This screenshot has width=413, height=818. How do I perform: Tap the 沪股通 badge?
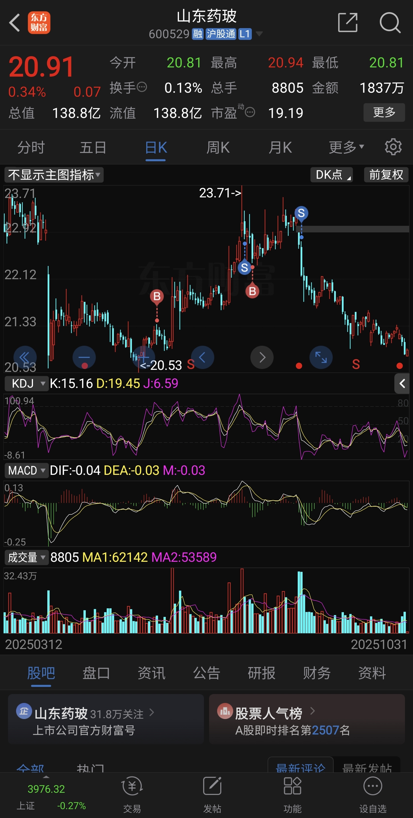pos(221,34)
